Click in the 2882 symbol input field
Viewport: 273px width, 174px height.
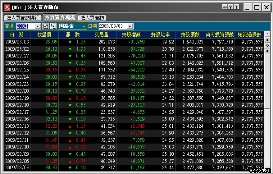26,26
